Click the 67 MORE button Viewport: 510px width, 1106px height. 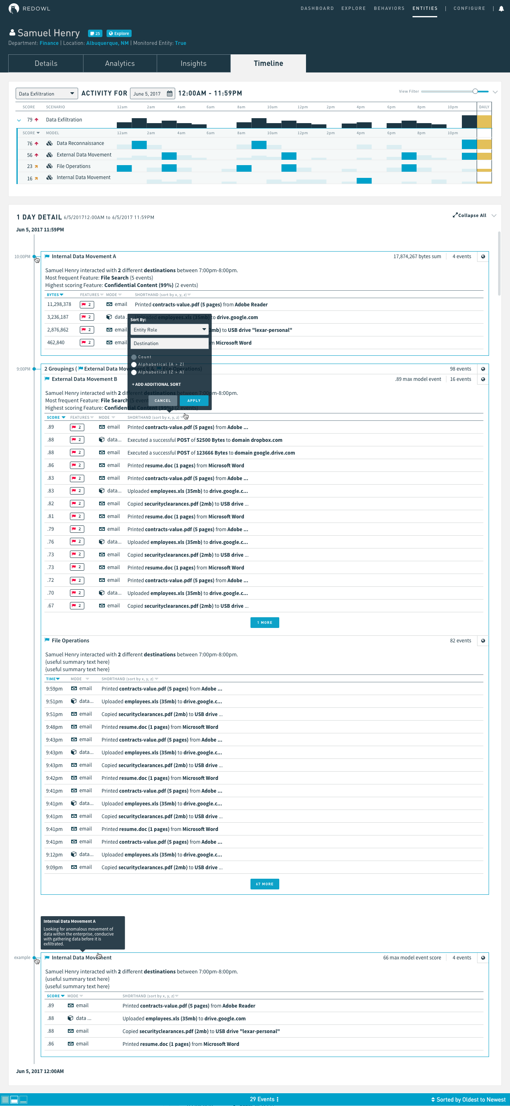[264, 884]
